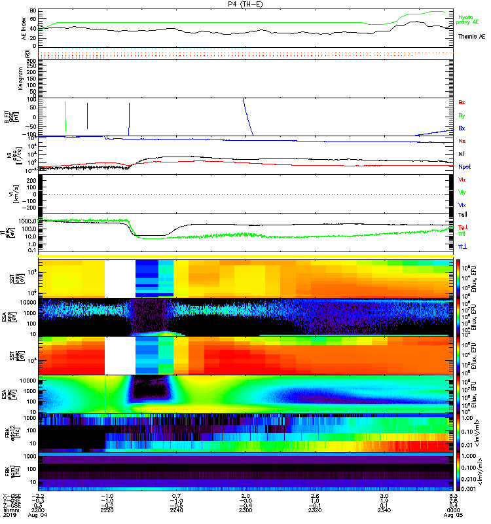Click the Aug 04 date label

point(37,515)
